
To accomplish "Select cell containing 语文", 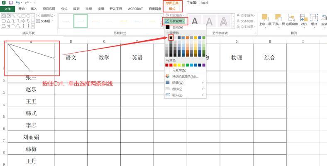I will (71, 58).
